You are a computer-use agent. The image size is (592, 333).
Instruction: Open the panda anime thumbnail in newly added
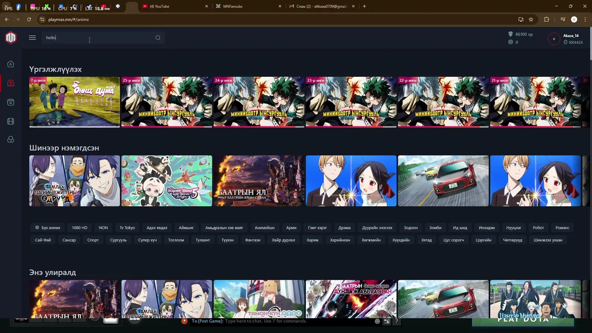pos(166,181)
